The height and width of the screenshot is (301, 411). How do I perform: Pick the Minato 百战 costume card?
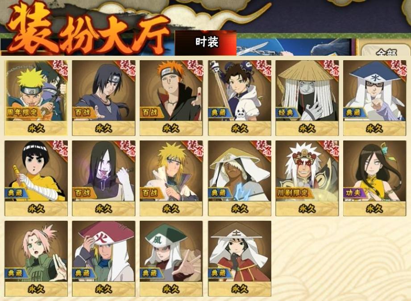click(171, 178)
